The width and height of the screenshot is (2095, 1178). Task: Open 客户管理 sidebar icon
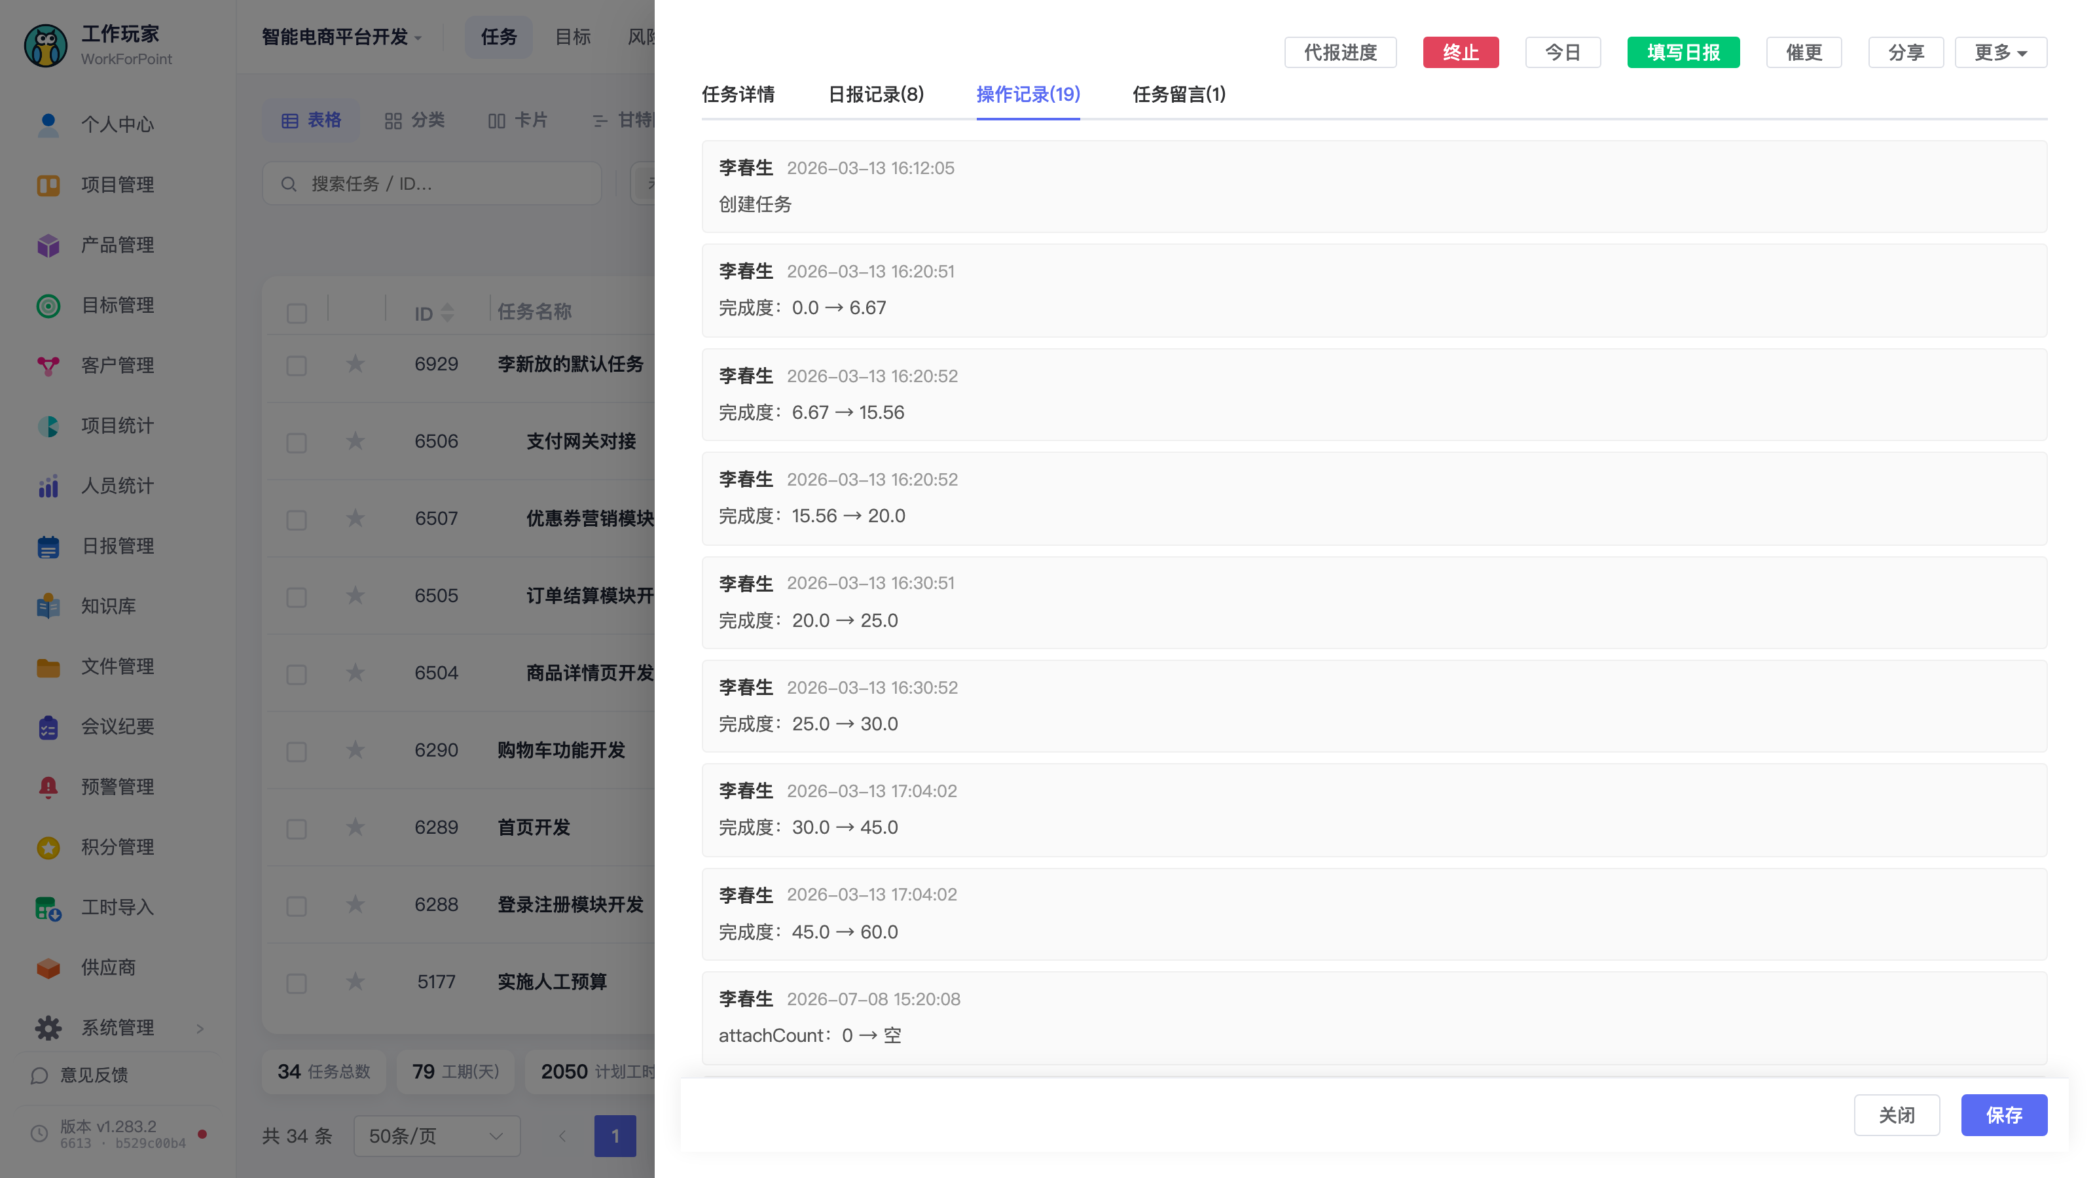tap(48, 365)
